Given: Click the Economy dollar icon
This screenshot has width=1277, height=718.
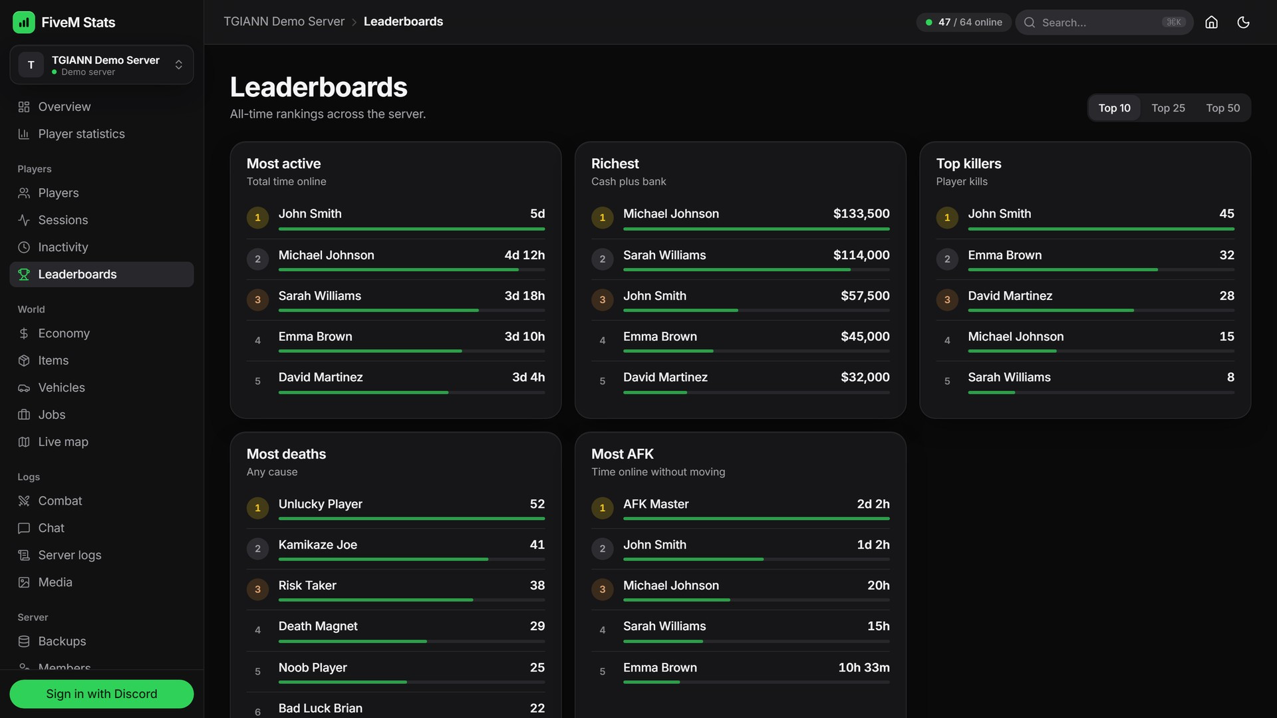Looking at the screenshot, I should (x=24, y=334).
